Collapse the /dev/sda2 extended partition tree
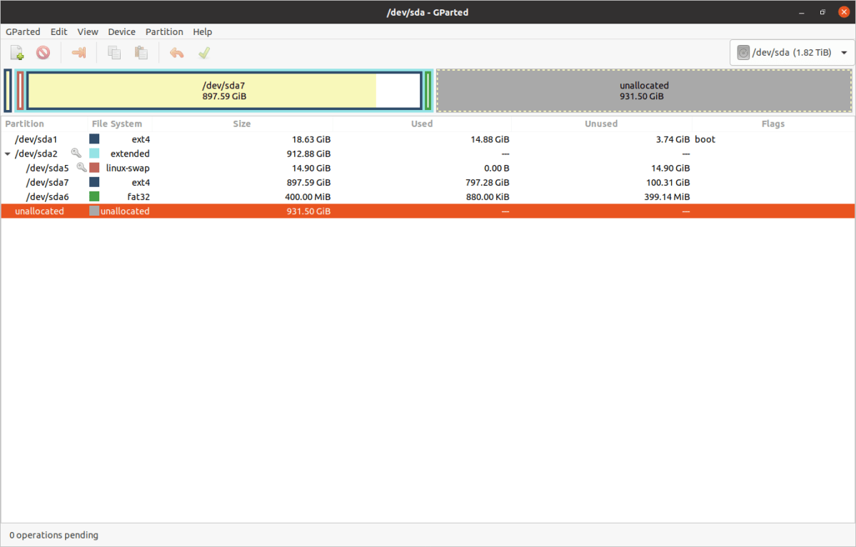Viewport: 856px width, 547px height. coord(8,154)
